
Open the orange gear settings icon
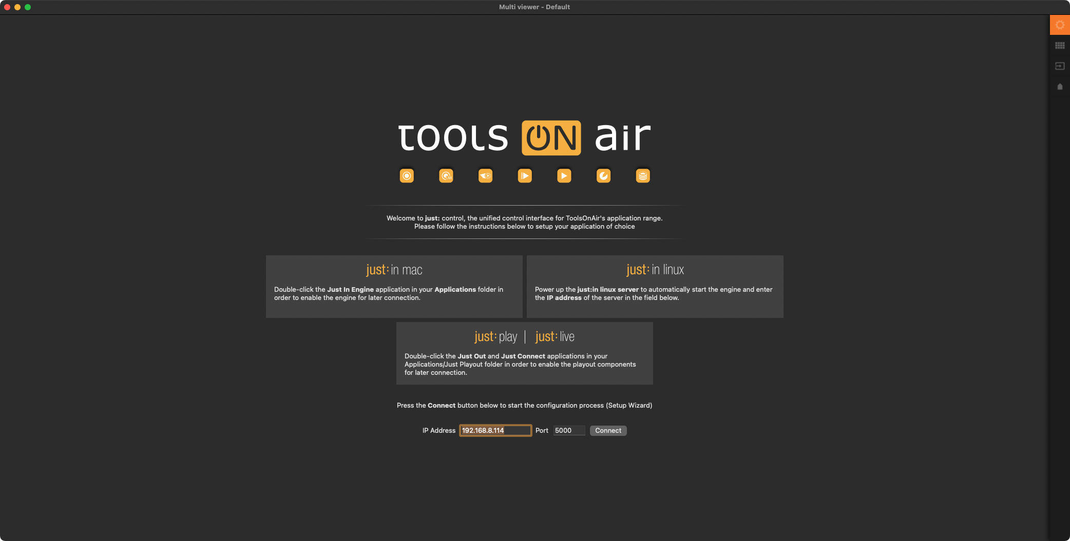tap(1060, 25)
